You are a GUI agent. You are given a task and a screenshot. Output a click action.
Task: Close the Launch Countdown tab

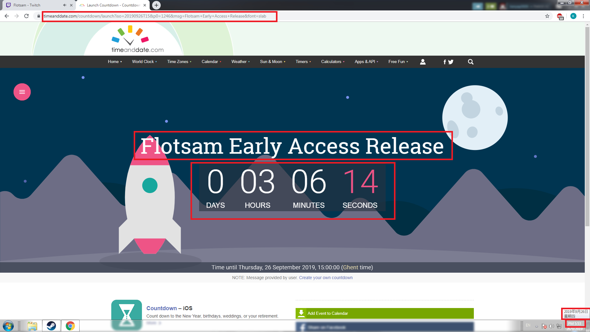tap(145, 5)
